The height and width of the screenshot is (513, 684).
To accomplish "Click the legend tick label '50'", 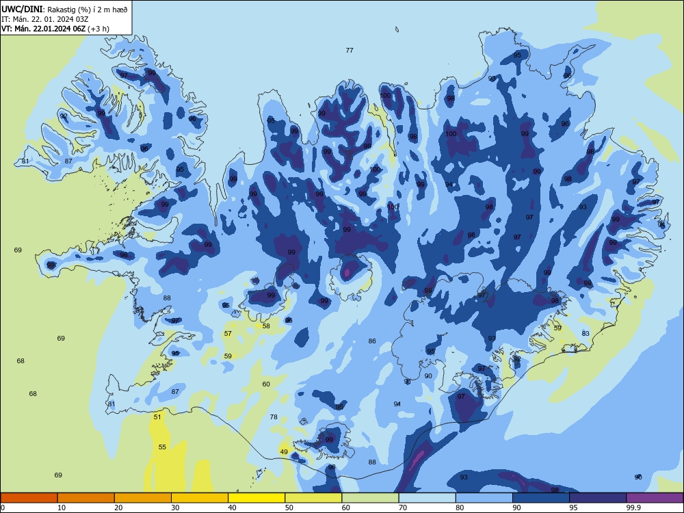I will (x=289, y=508).
